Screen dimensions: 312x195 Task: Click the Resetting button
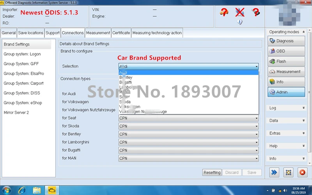(x=212, y=172)
